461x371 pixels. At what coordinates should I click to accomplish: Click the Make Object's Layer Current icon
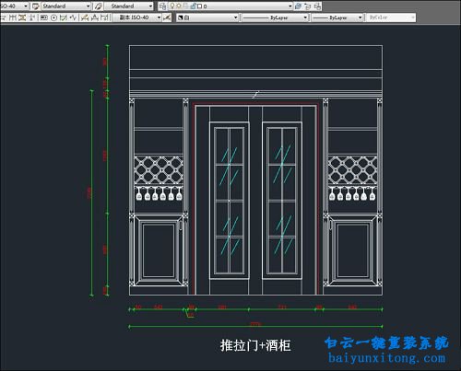pyautogui.click(x=298, y=6)
